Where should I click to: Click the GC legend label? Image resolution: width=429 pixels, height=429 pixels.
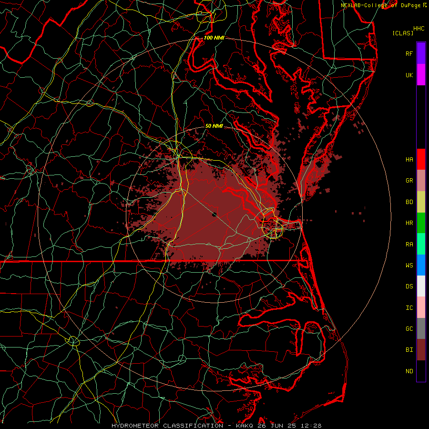(409, 329)
